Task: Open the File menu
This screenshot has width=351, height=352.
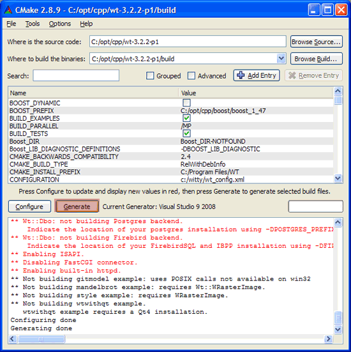Action: pyautogui.click(x=11, y=24)
